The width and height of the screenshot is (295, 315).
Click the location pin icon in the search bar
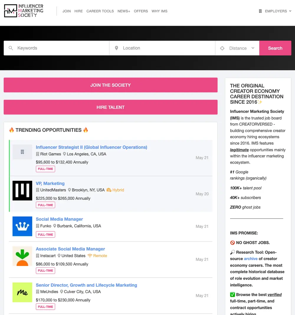(x=116, y=48)
